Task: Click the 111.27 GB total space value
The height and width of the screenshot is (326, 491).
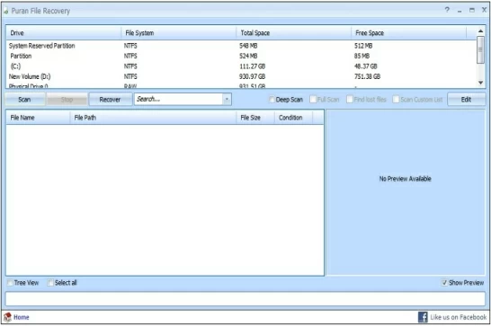Action: coord(252,66)
